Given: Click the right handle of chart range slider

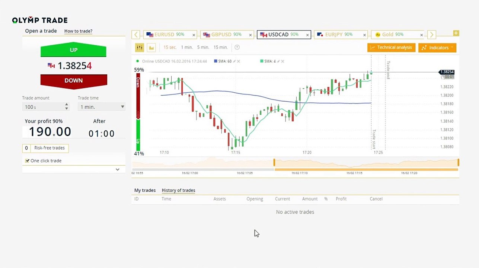Looking at the screenshot, I should (x=458, y=162).
